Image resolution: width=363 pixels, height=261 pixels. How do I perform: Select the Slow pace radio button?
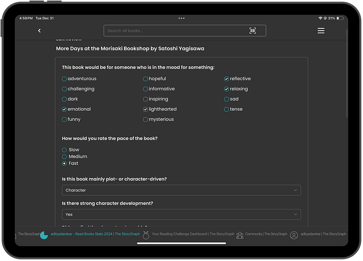point(64,150)
